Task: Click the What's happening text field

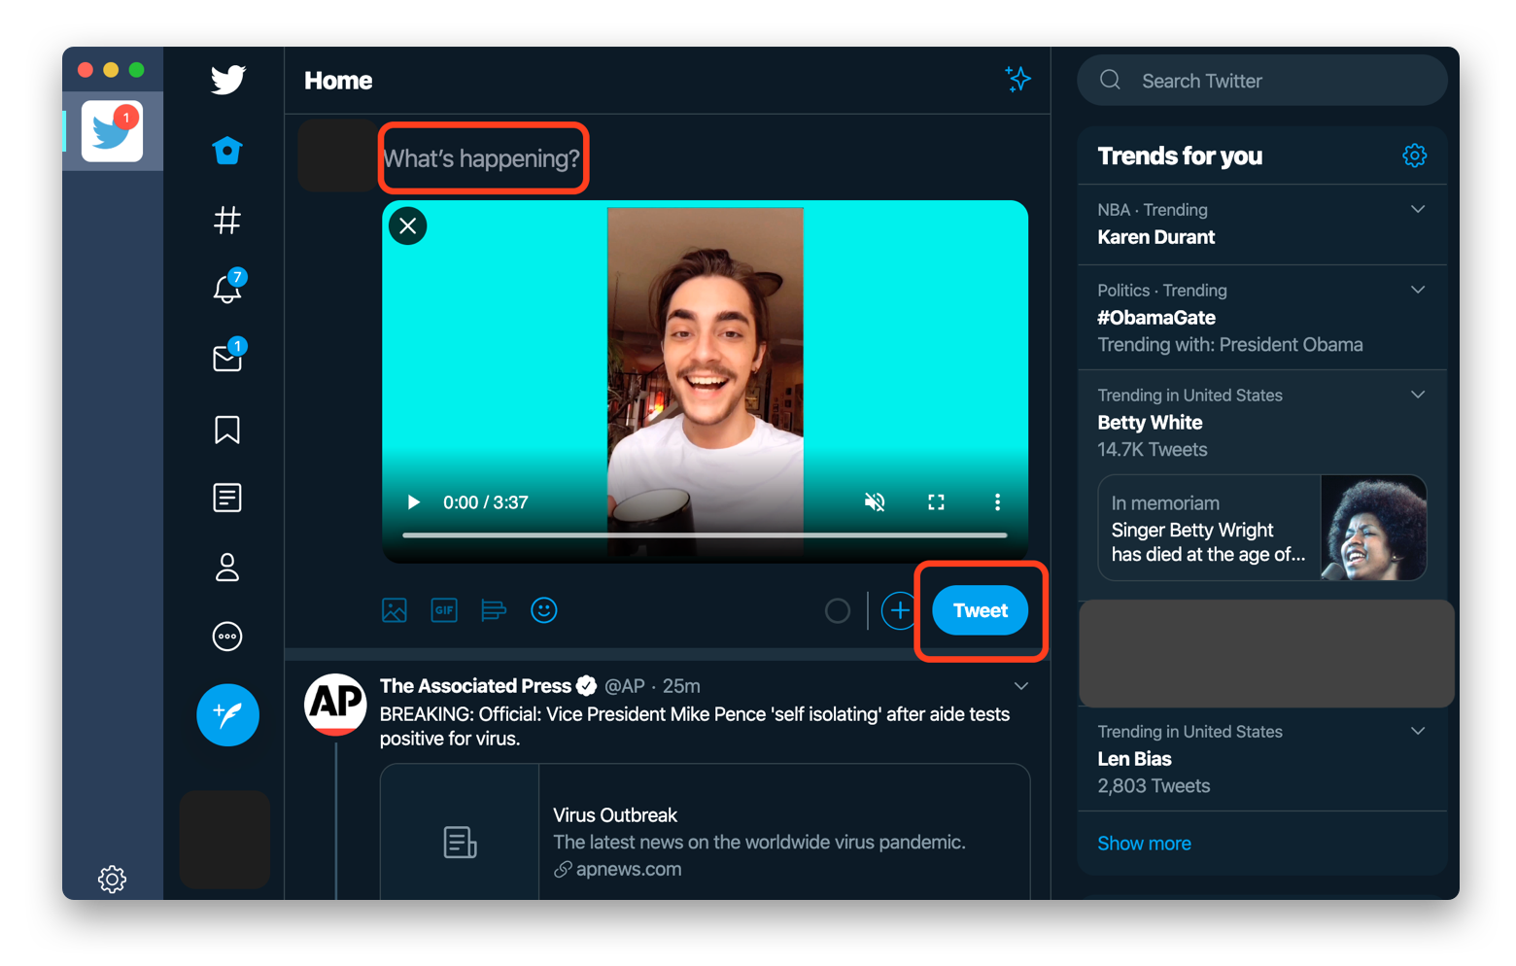Action: (482, 158)
